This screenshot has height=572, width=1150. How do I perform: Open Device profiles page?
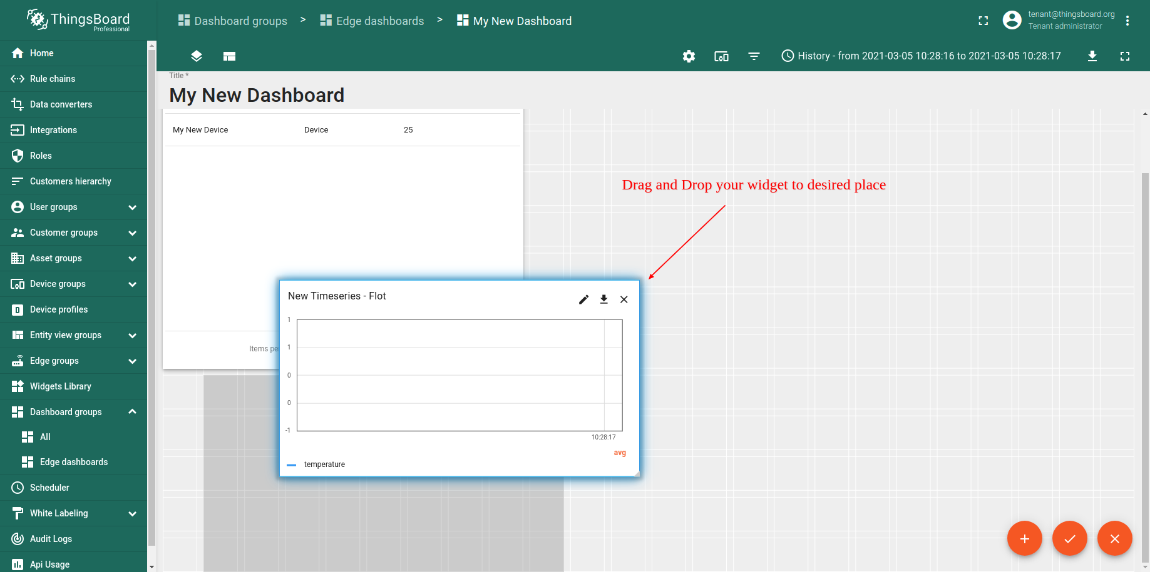[73, 309]
